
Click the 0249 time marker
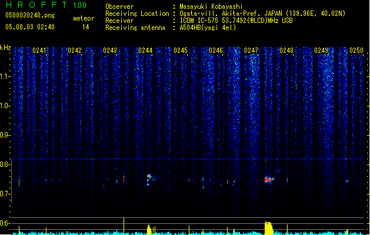(321, 51)
